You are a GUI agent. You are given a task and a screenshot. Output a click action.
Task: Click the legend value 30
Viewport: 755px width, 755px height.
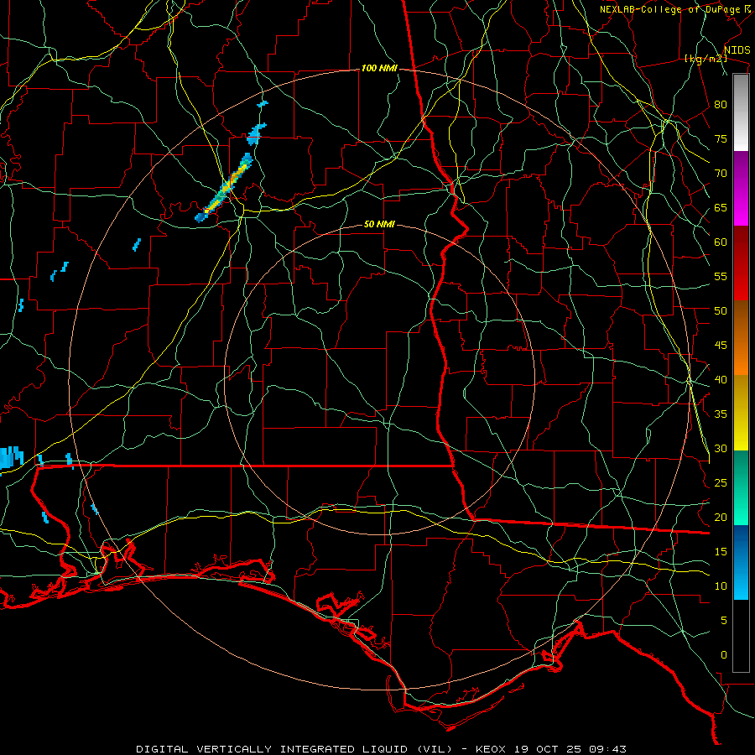tap(721, 449)
